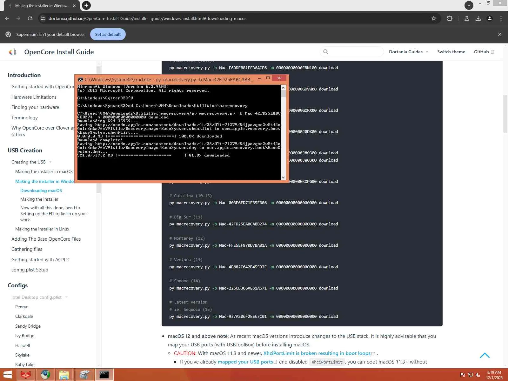Image resolution: width=508 pixels, height=381 pixels.
Task: Maximize the cmd.exe window
Action: pyautogui.click(x=268, y=78)
